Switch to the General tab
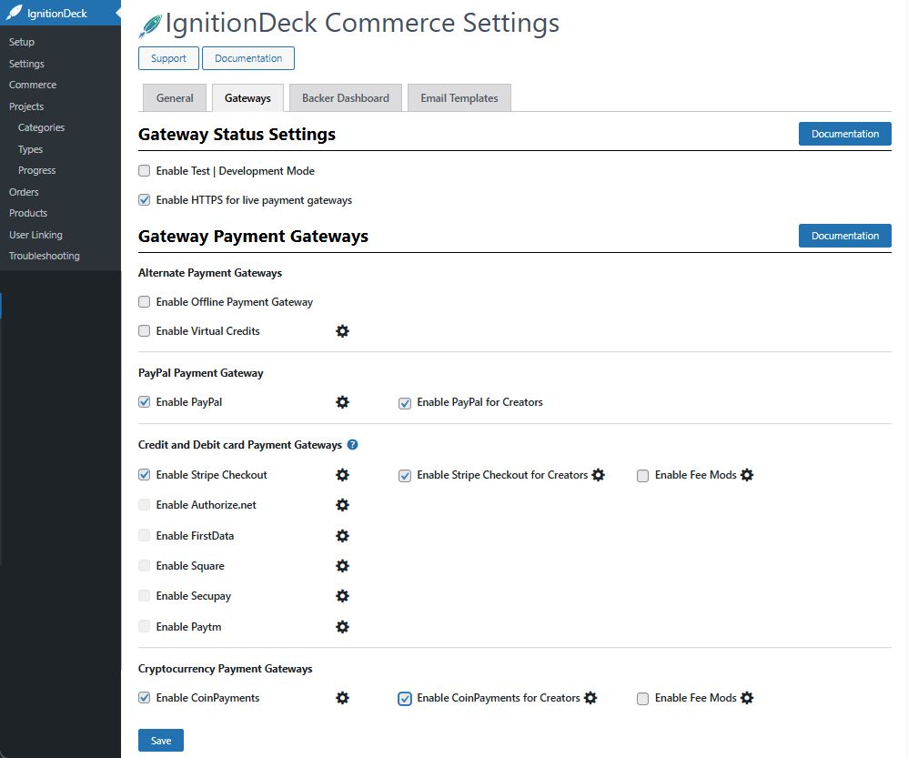This screenshot has height=758, width=908. coord(175,98)
